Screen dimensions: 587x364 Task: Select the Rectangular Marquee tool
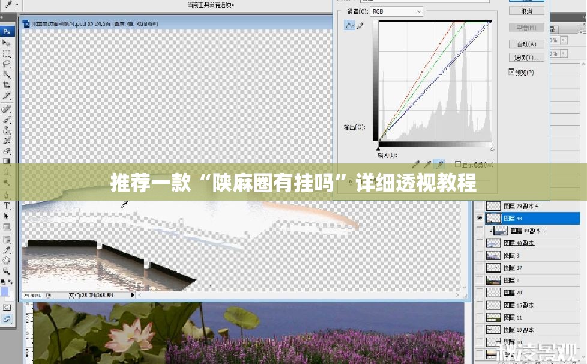click(7, 54)
